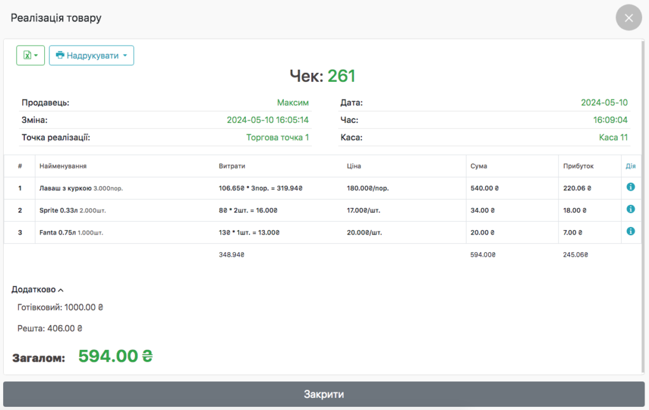Click the Найменування column header
Image resolution: width=649 pixels, height=410 pixels.
coord(63,166)
